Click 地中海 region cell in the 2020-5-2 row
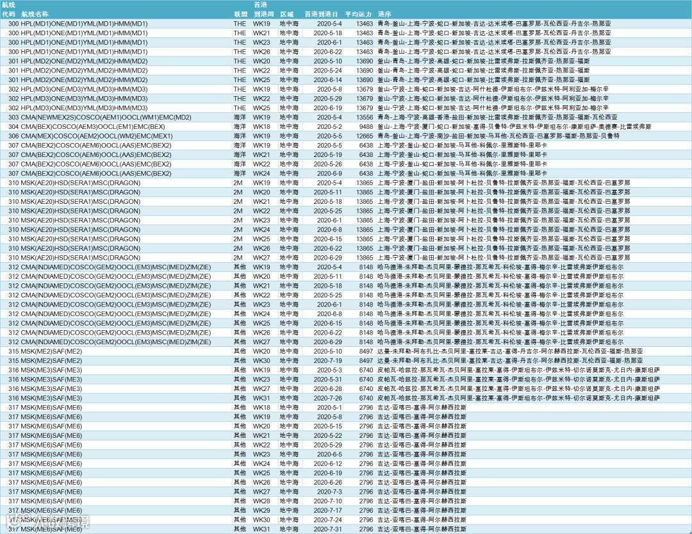 289,127
